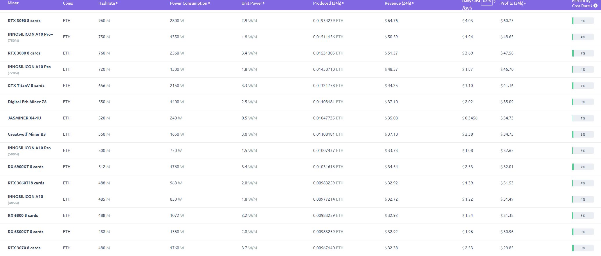Select JASMINER X4-1U miner name
The height and width of the screenshot is (256, 601).
tap(24, 118)
